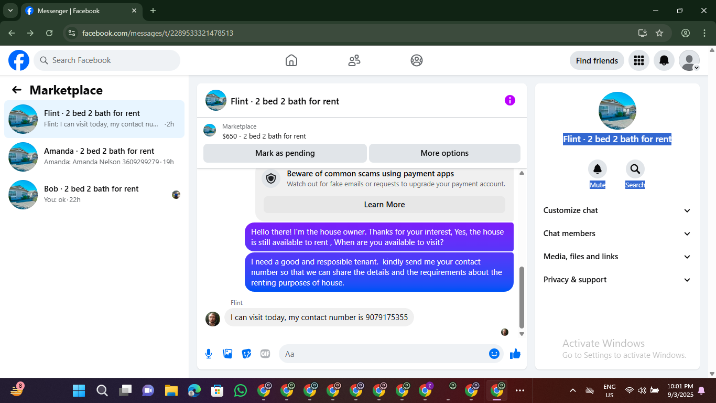The image size is (716, 403).
Task: Open the account profile avatar menu
Action: [x=689, y=60]
